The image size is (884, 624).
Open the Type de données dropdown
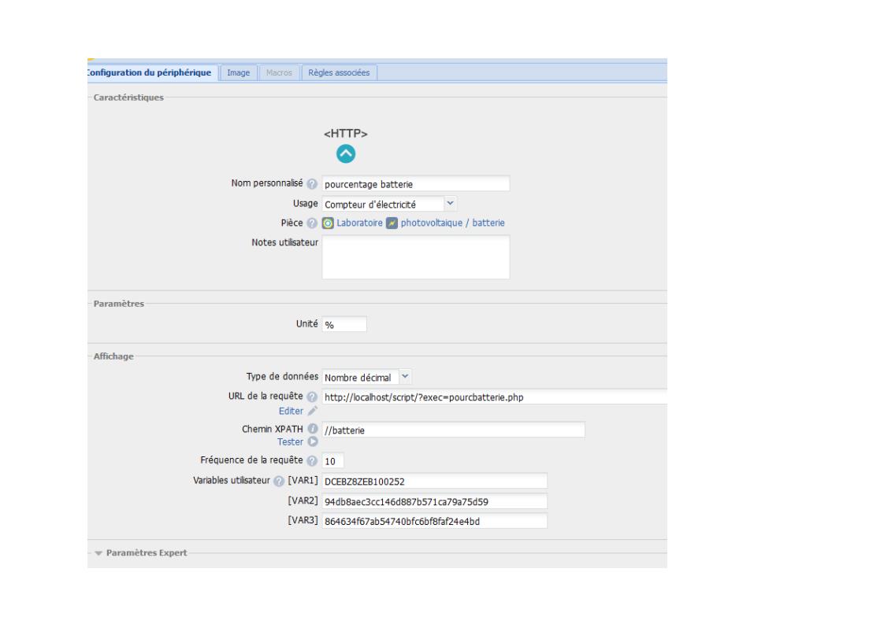click(406, 377)
